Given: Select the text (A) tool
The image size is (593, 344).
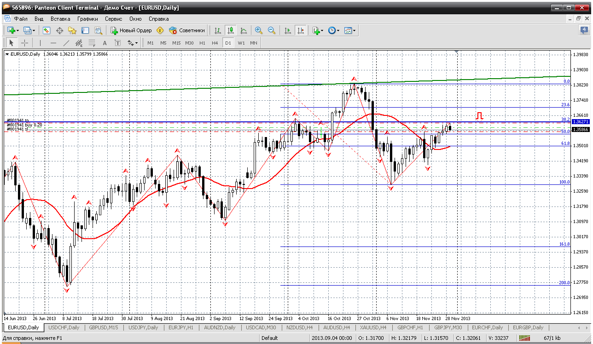Looking at the screenshot, I should pos(105,43).
